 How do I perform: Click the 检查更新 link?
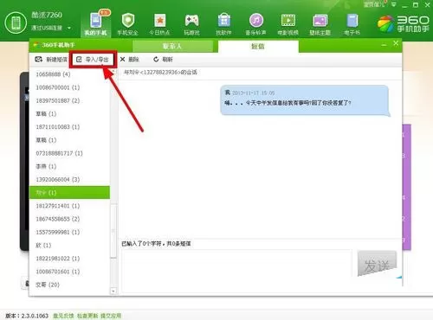click(x=87, y=316)
